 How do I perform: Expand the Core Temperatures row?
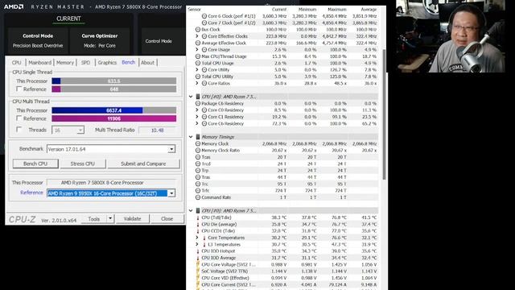pyautogui.click(x=197, y=238)
